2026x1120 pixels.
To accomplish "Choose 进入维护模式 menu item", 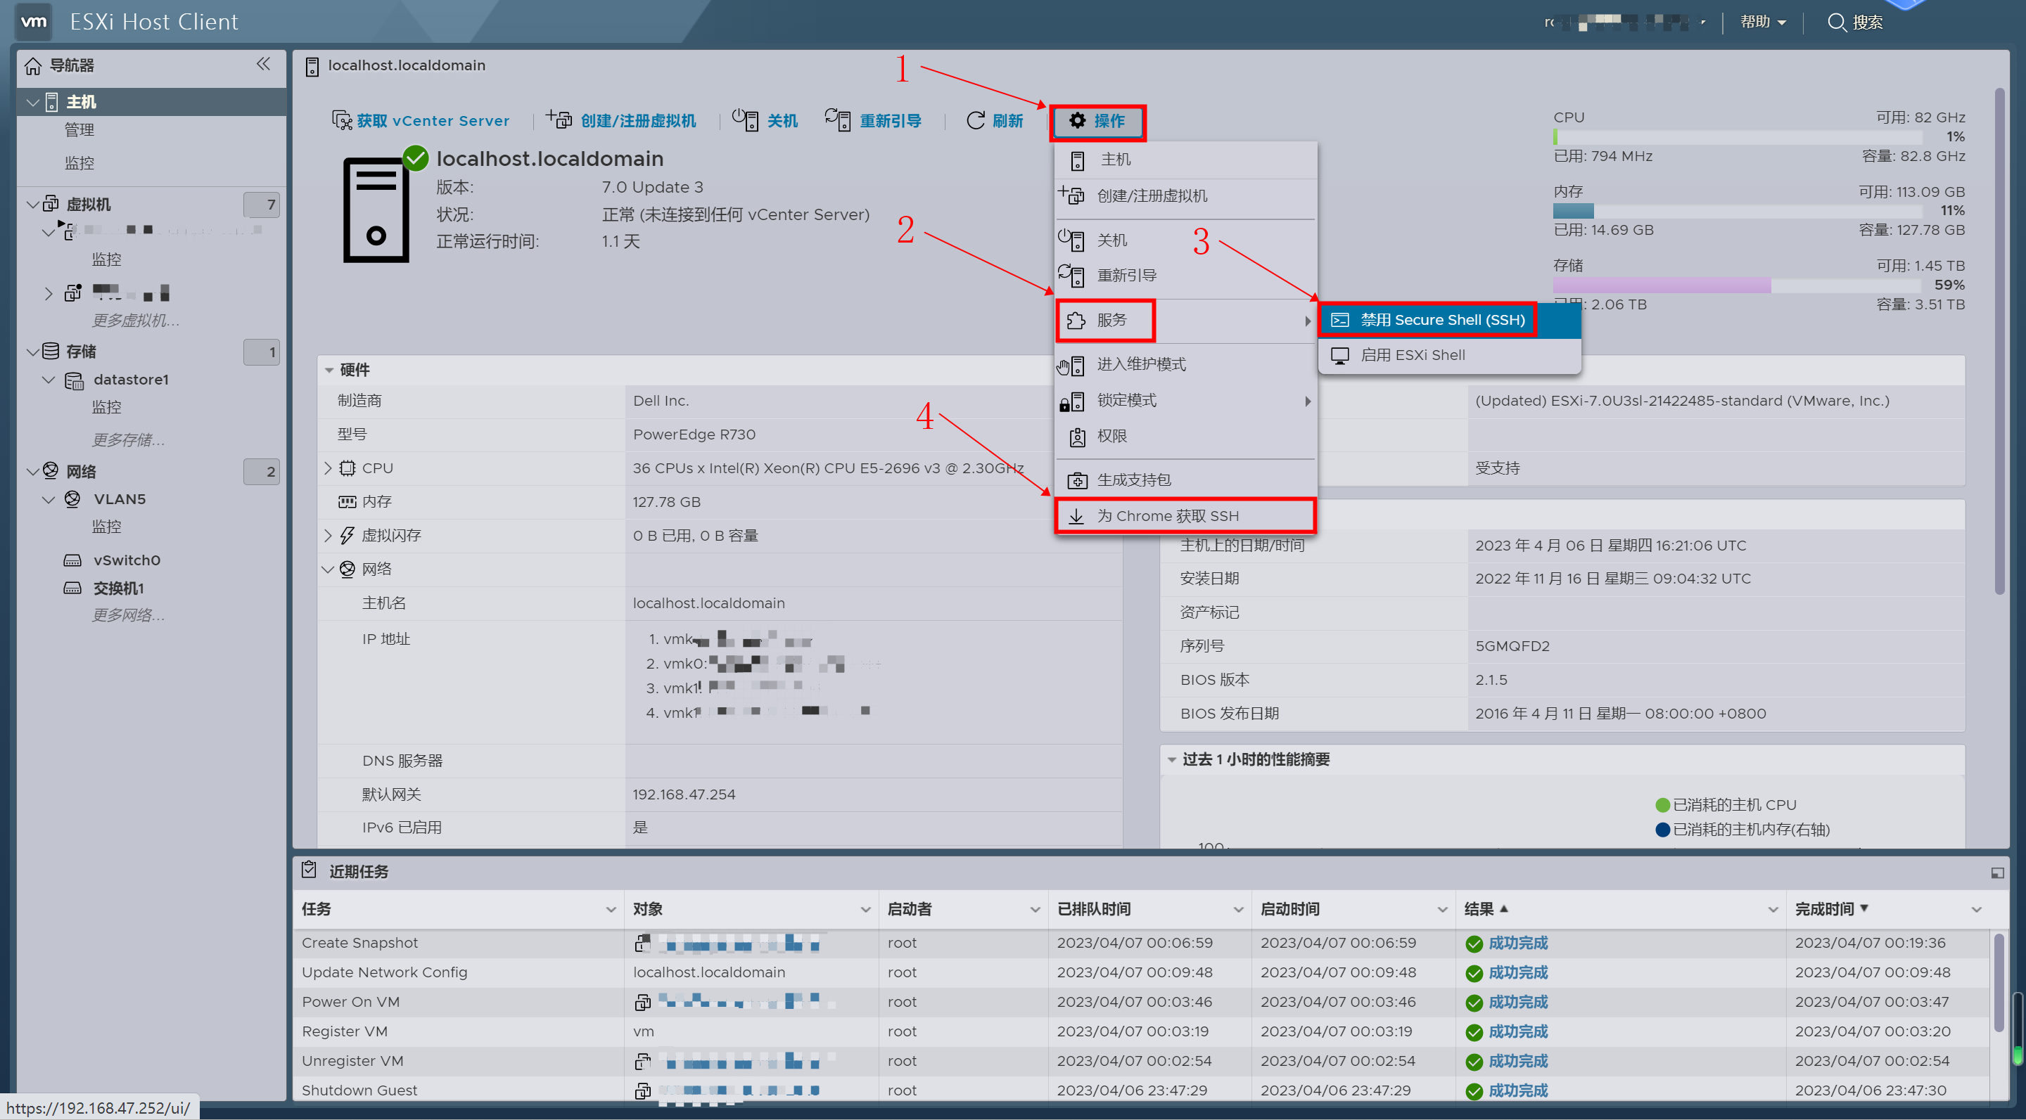I will point(1185,365).
